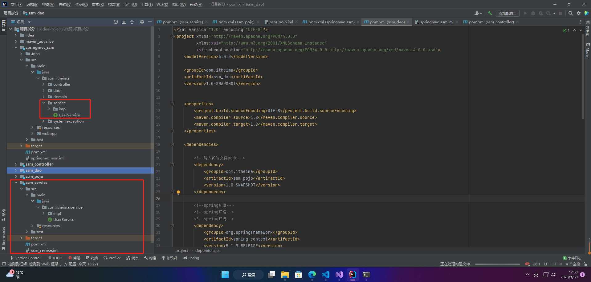Click the 添加配置... button
Screen dimensions: 591x282
[x=507, y=13]
